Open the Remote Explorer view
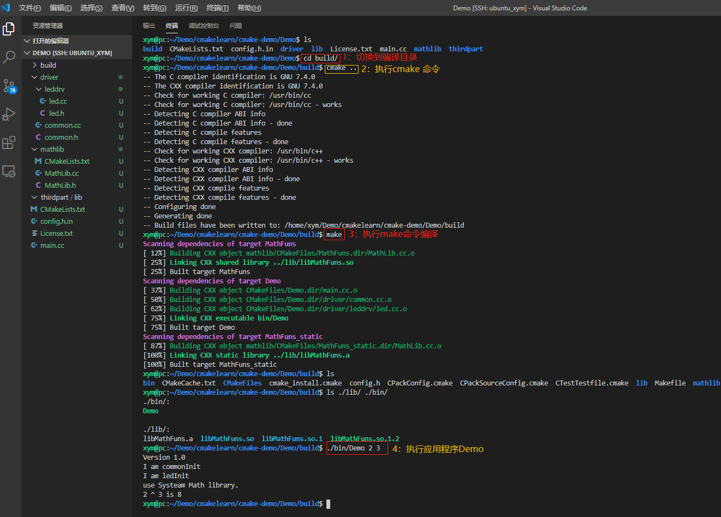721x517 pixels. 9,171
